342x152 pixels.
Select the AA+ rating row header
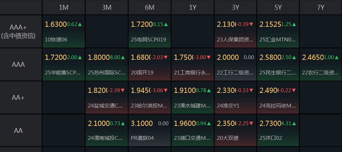click(18, 98)
